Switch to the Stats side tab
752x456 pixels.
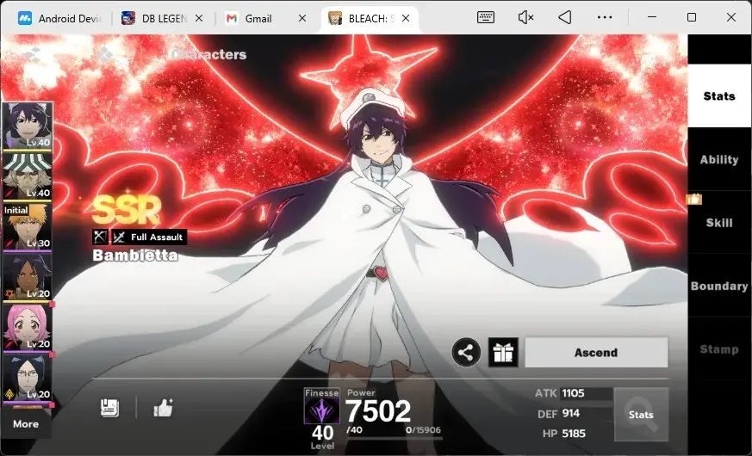click(719, 96)
